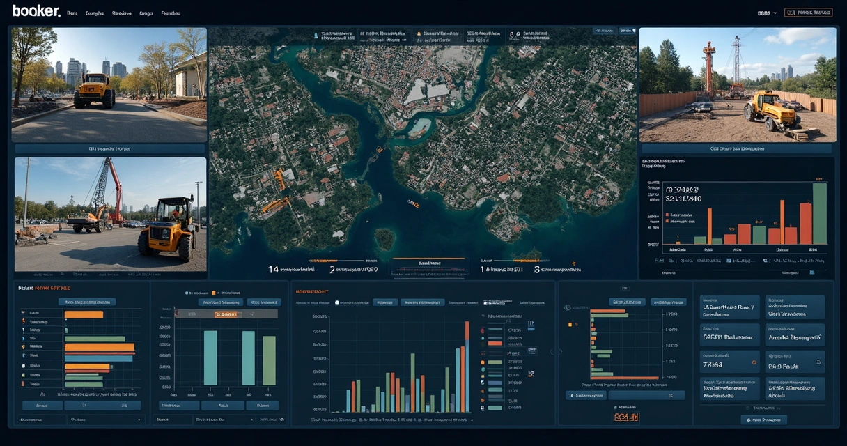Click the circle icon above the orange-green bar chart
Screen dimensions: 847x446
[566, 307]
